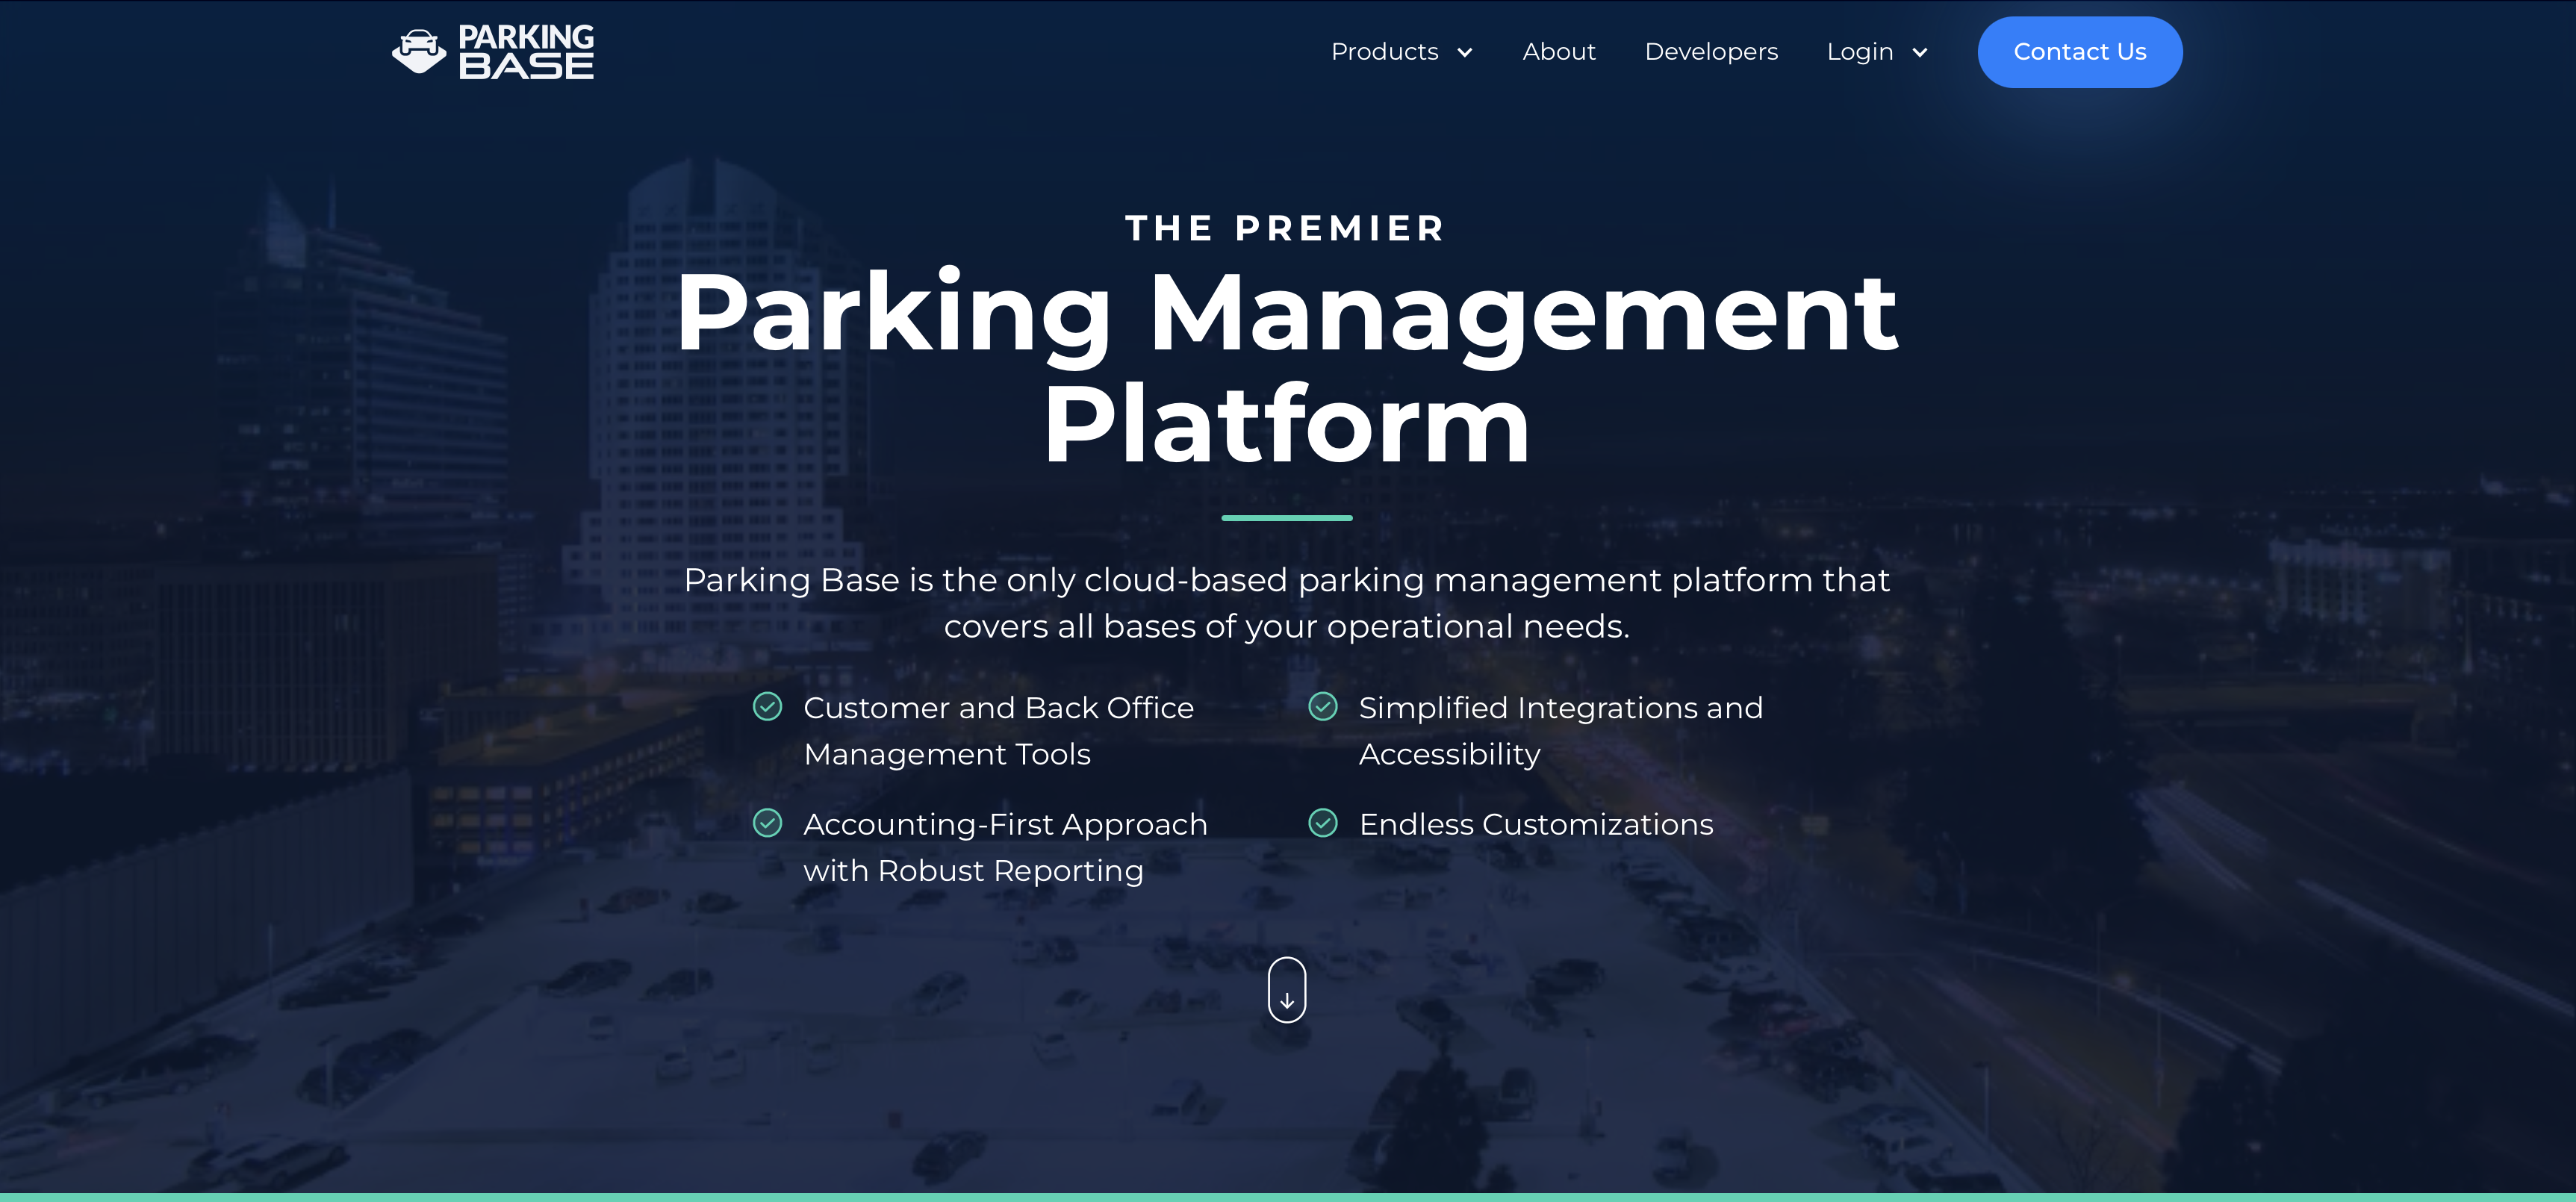Click the Products dropdown chevron icon
Screen dimensions: 2576x1202
[x=1466, y=53]
